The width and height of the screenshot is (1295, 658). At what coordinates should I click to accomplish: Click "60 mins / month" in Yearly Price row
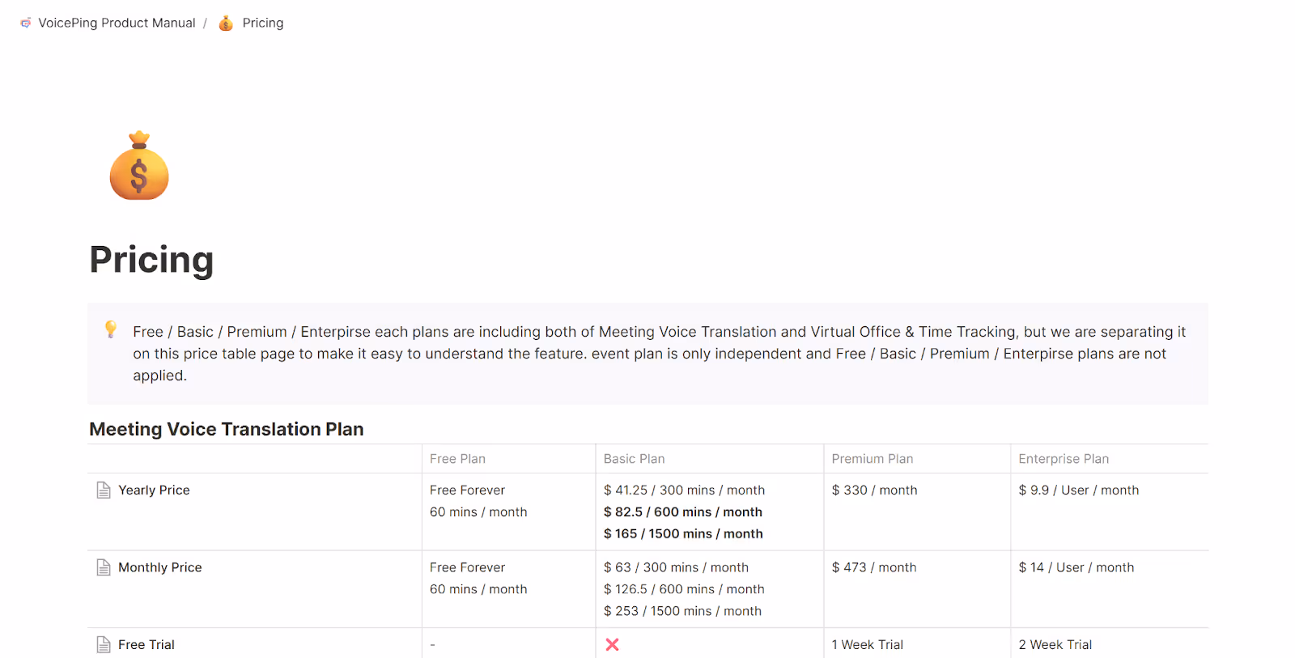[478, 512]
